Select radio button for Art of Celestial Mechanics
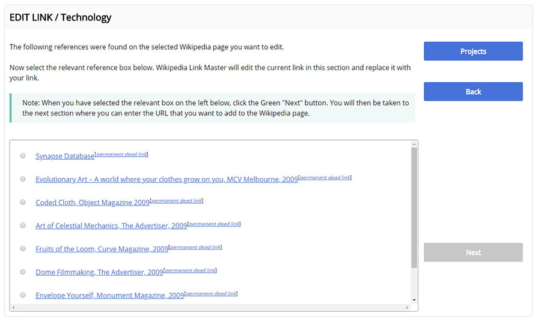Image resolution: width=541 pixels, height=319 pixels. coord(23,225)
